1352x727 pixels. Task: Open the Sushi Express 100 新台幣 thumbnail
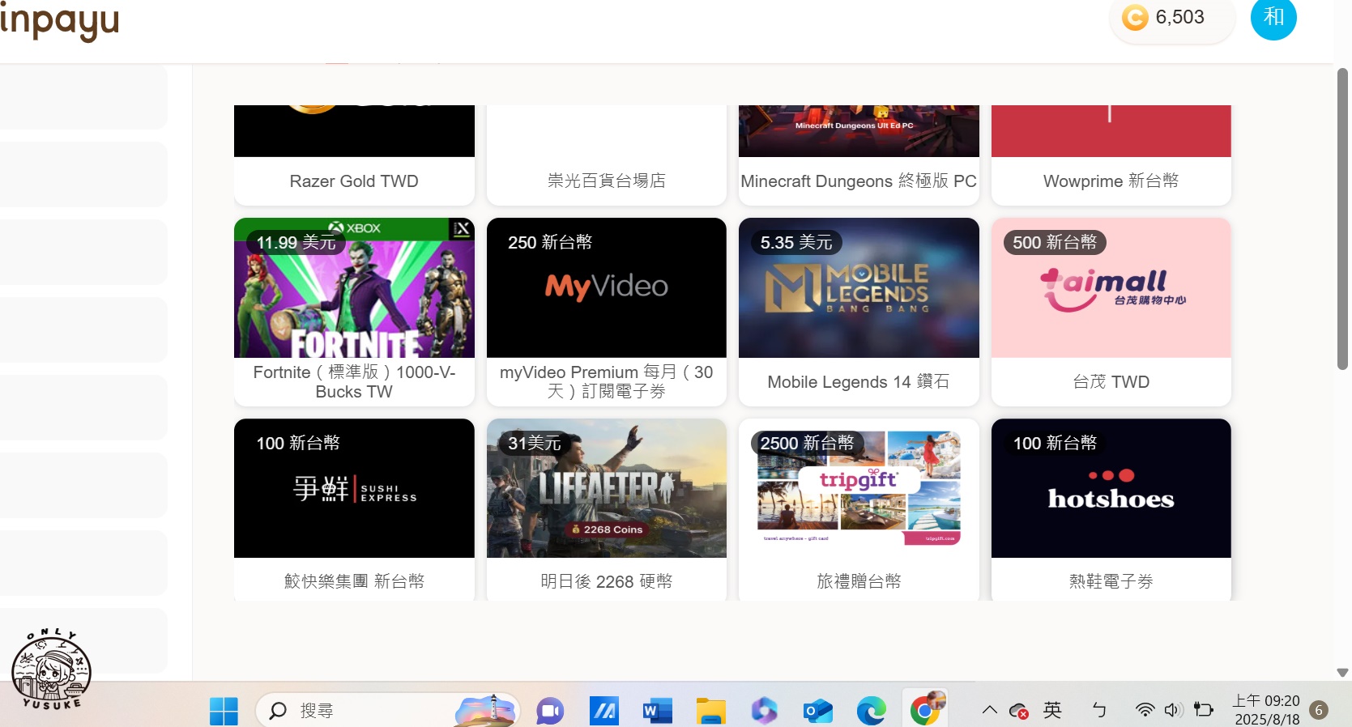(x=354, y=488)
